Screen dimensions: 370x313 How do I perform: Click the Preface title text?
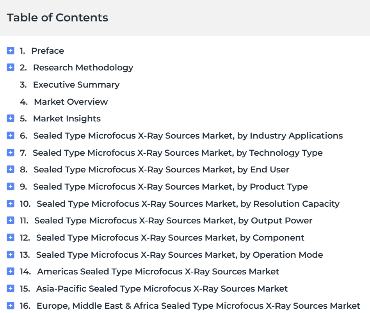[x=48, y=51]
